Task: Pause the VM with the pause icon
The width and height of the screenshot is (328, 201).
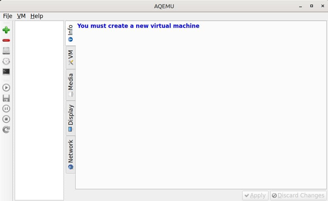Action: (x=6, y=109)
